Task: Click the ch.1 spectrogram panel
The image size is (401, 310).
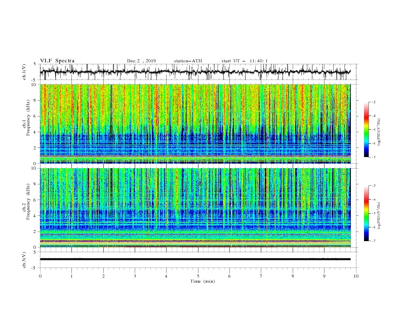Action: click(195, 124)
